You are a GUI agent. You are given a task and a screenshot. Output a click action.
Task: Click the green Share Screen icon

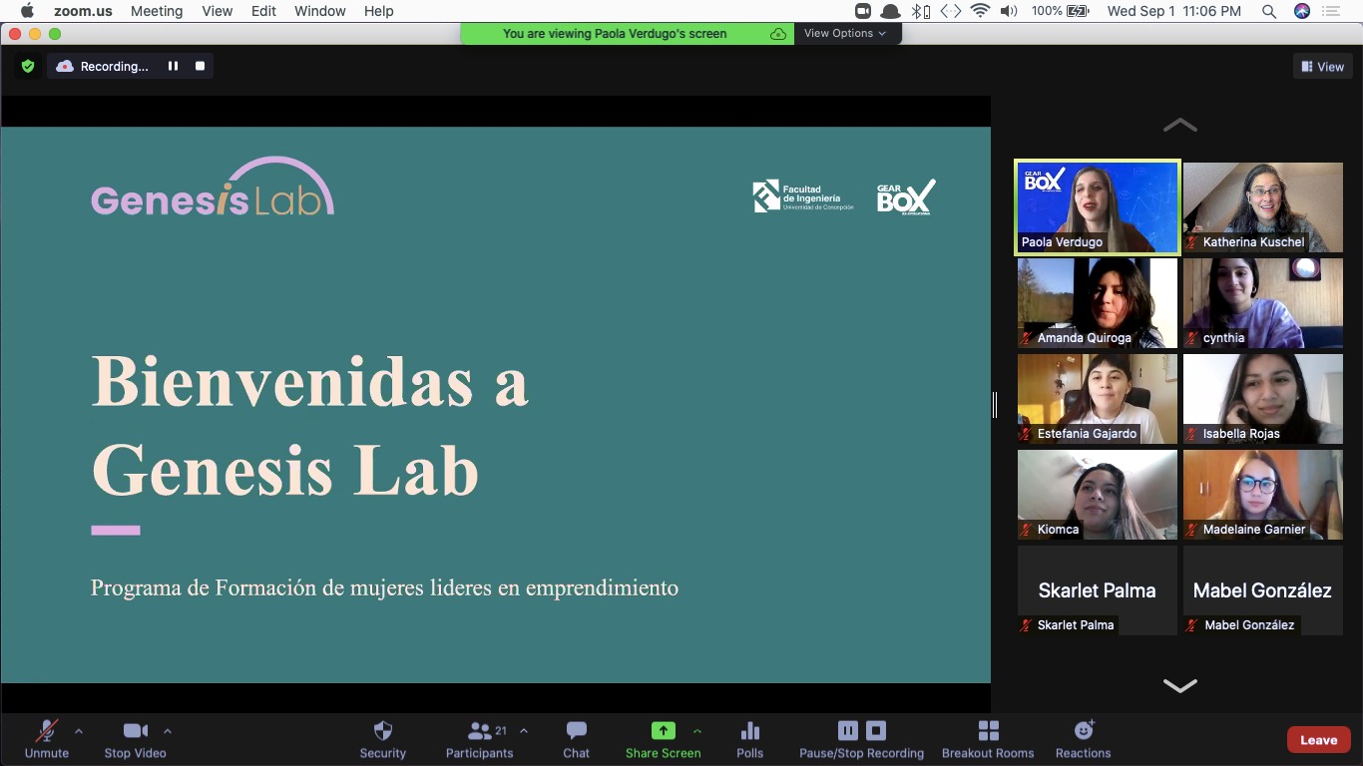coord(664,731)
